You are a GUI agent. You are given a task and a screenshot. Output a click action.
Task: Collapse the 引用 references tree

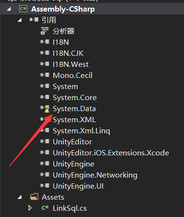tap(20, 20)
